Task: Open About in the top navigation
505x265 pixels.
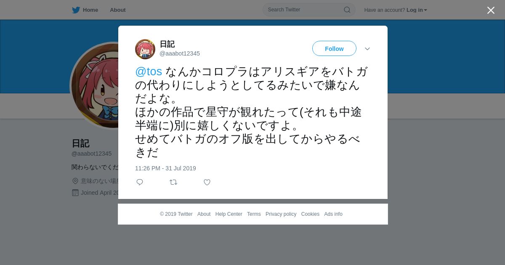Action: 118,10
